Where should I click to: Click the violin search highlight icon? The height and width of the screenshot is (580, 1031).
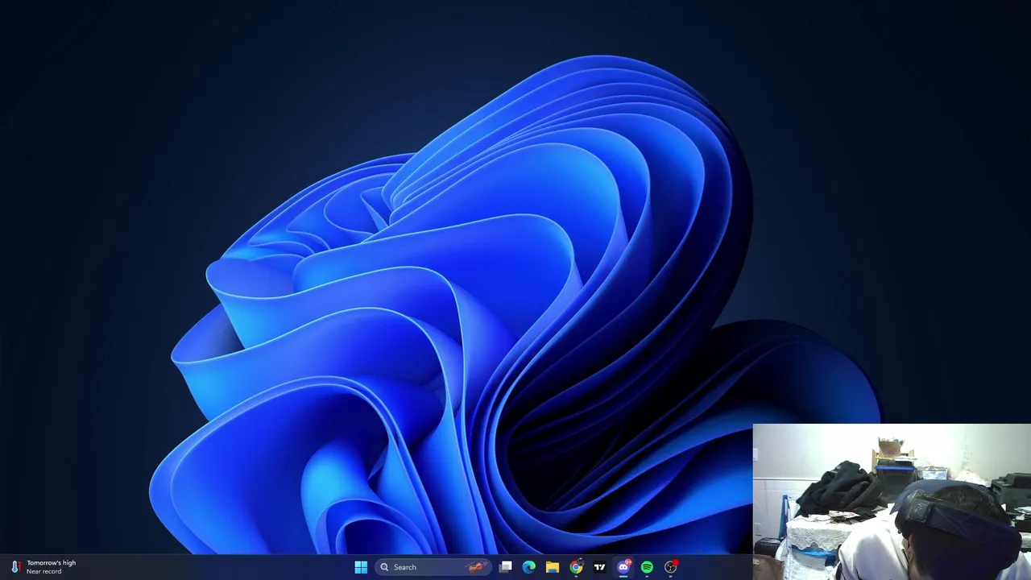[x=476, y=567]
